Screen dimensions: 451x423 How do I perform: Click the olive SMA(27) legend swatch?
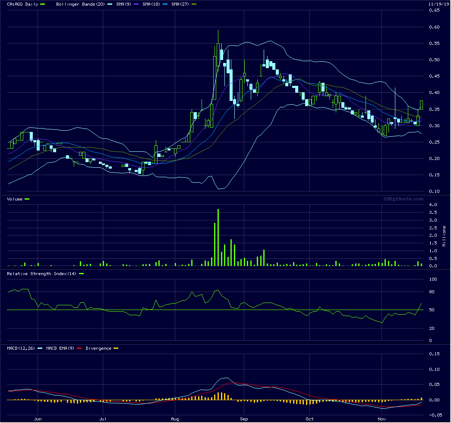pyautogui.click(x=194, y=4)
